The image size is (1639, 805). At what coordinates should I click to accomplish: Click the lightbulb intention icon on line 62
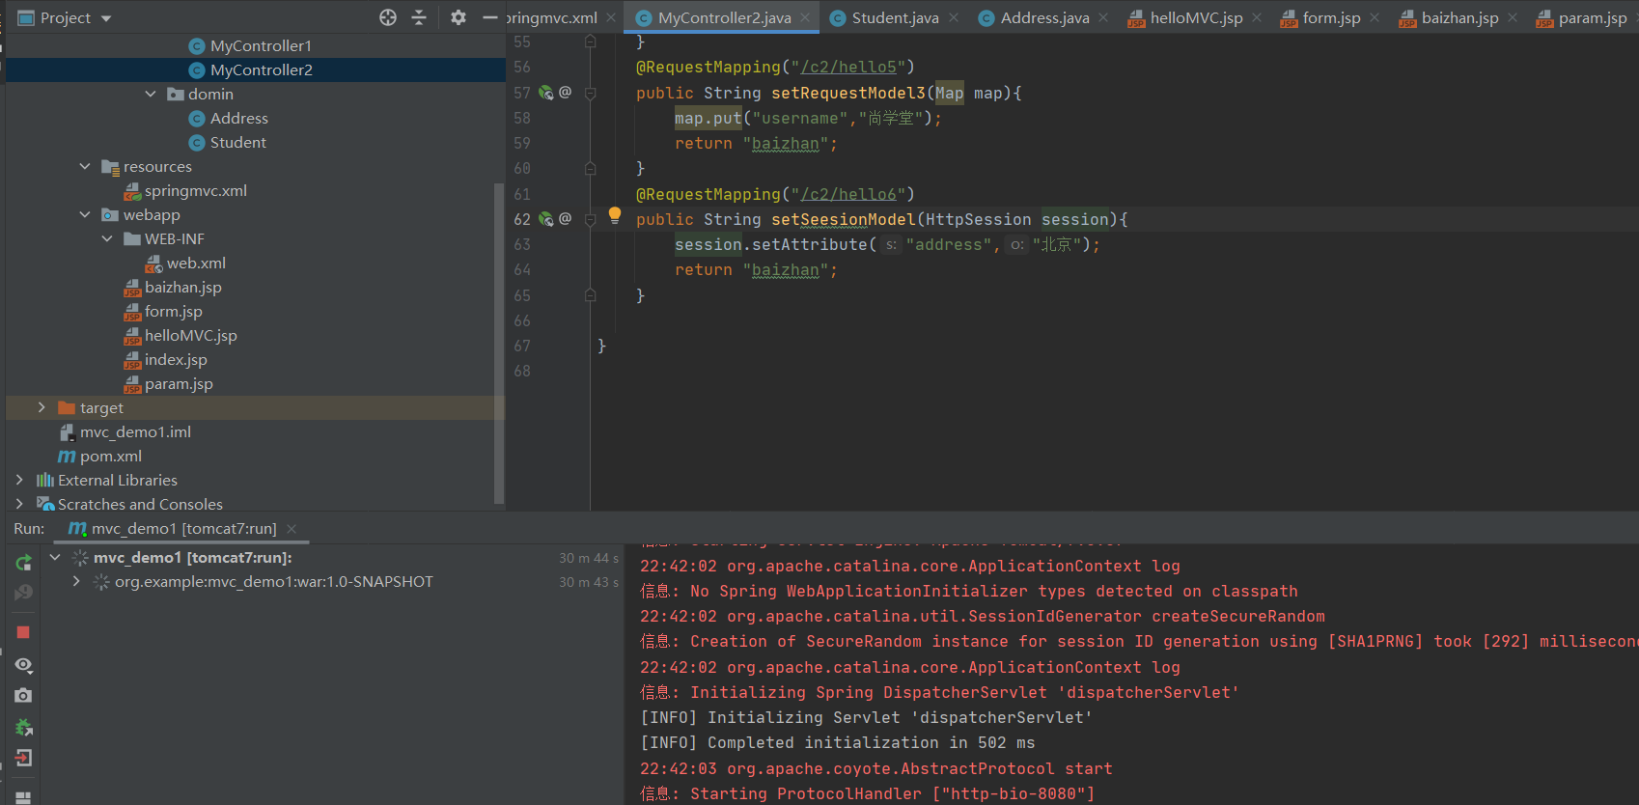[615, 215]
